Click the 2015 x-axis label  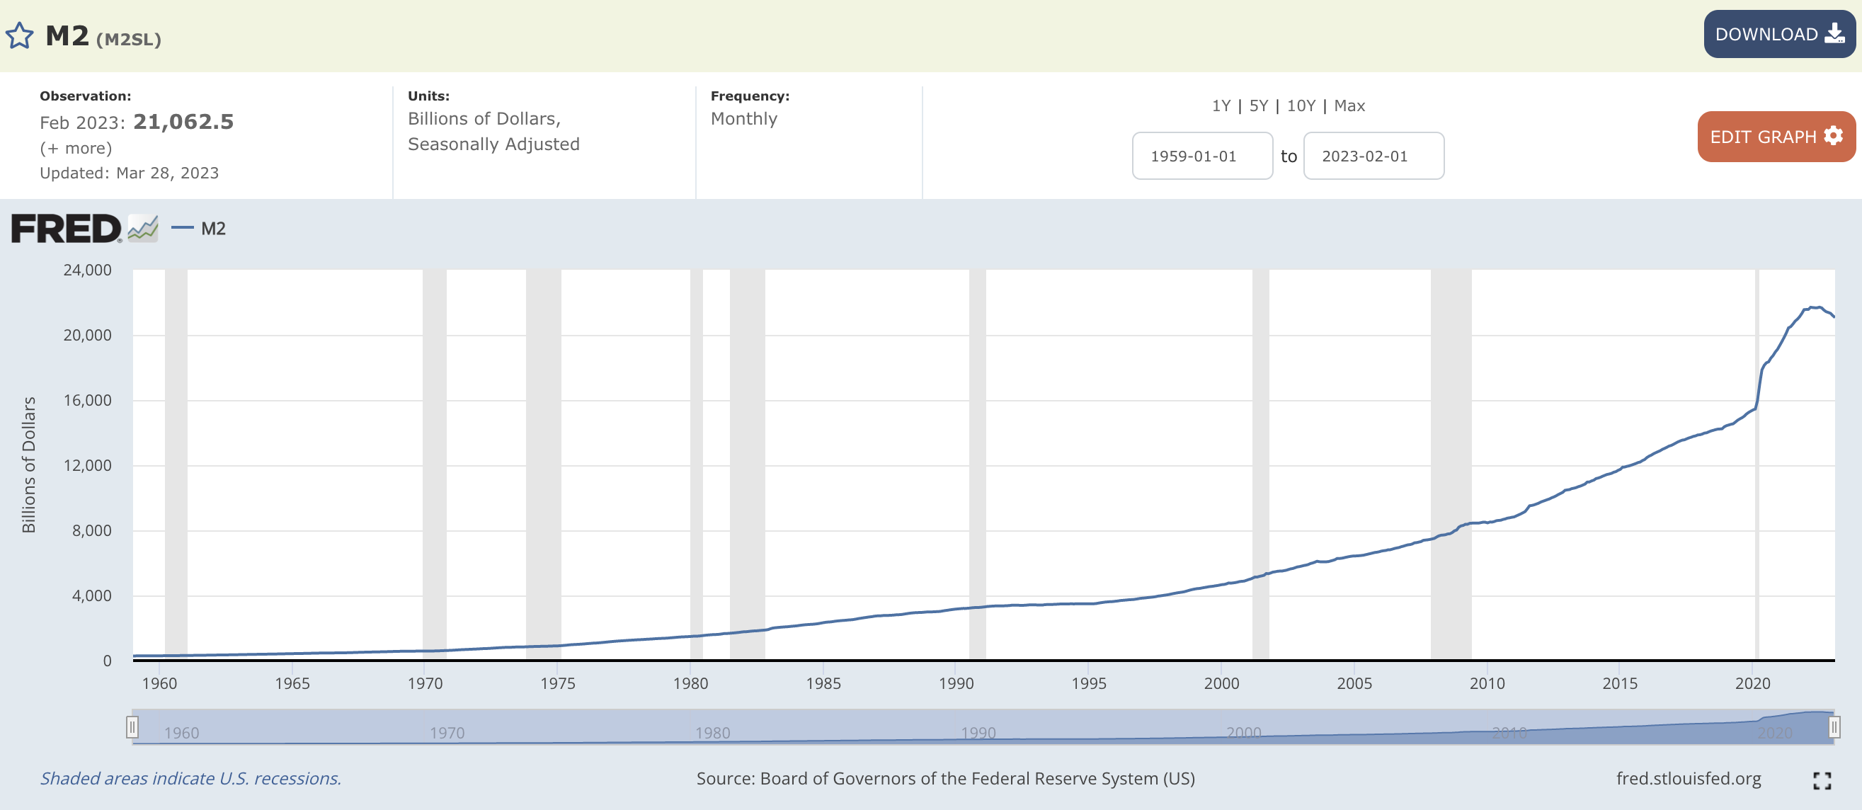point(1620,683)
